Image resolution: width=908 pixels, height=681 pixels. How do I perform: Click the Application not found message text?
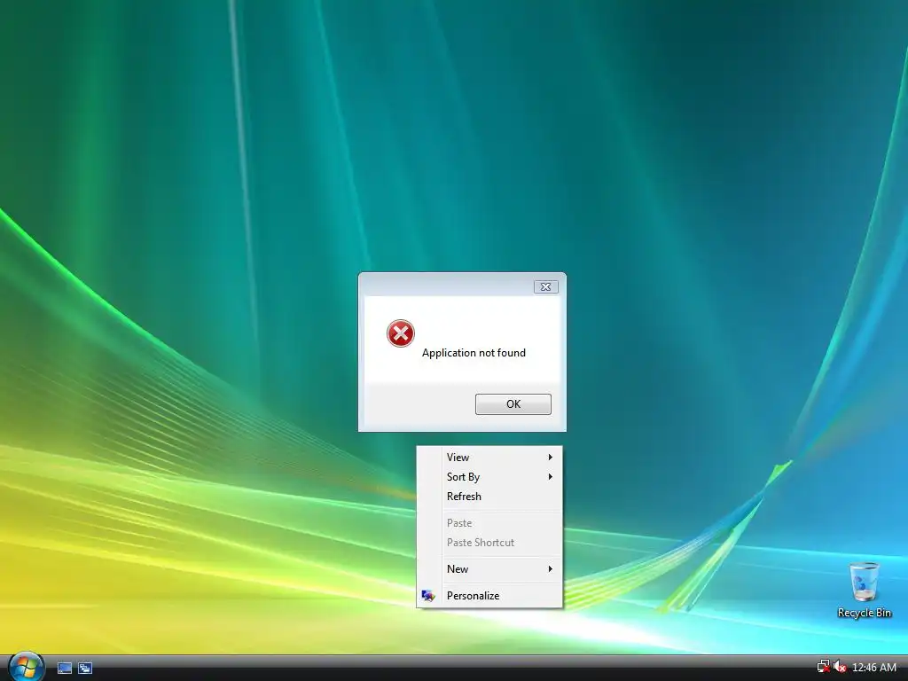474,353
